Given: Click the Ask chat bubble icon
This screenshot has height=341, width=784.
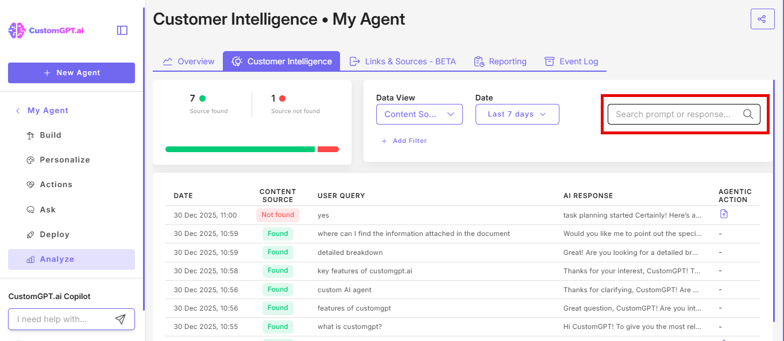Looking at the screenshot, I should coord(30,210).
